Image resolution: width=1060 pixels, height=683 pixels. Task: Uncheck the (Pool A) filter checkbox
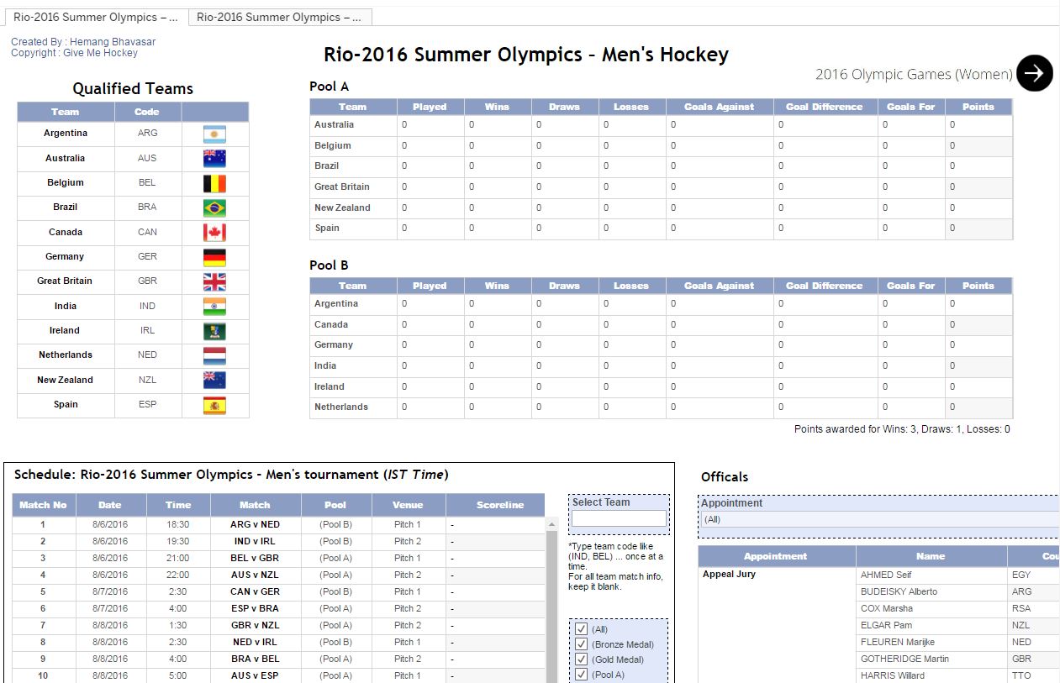click(x=581, y=675)
